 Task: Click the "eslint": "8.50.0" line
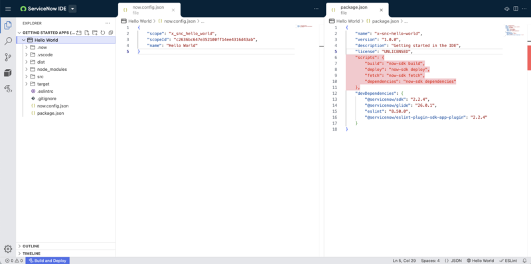click(x=388, y=111)
